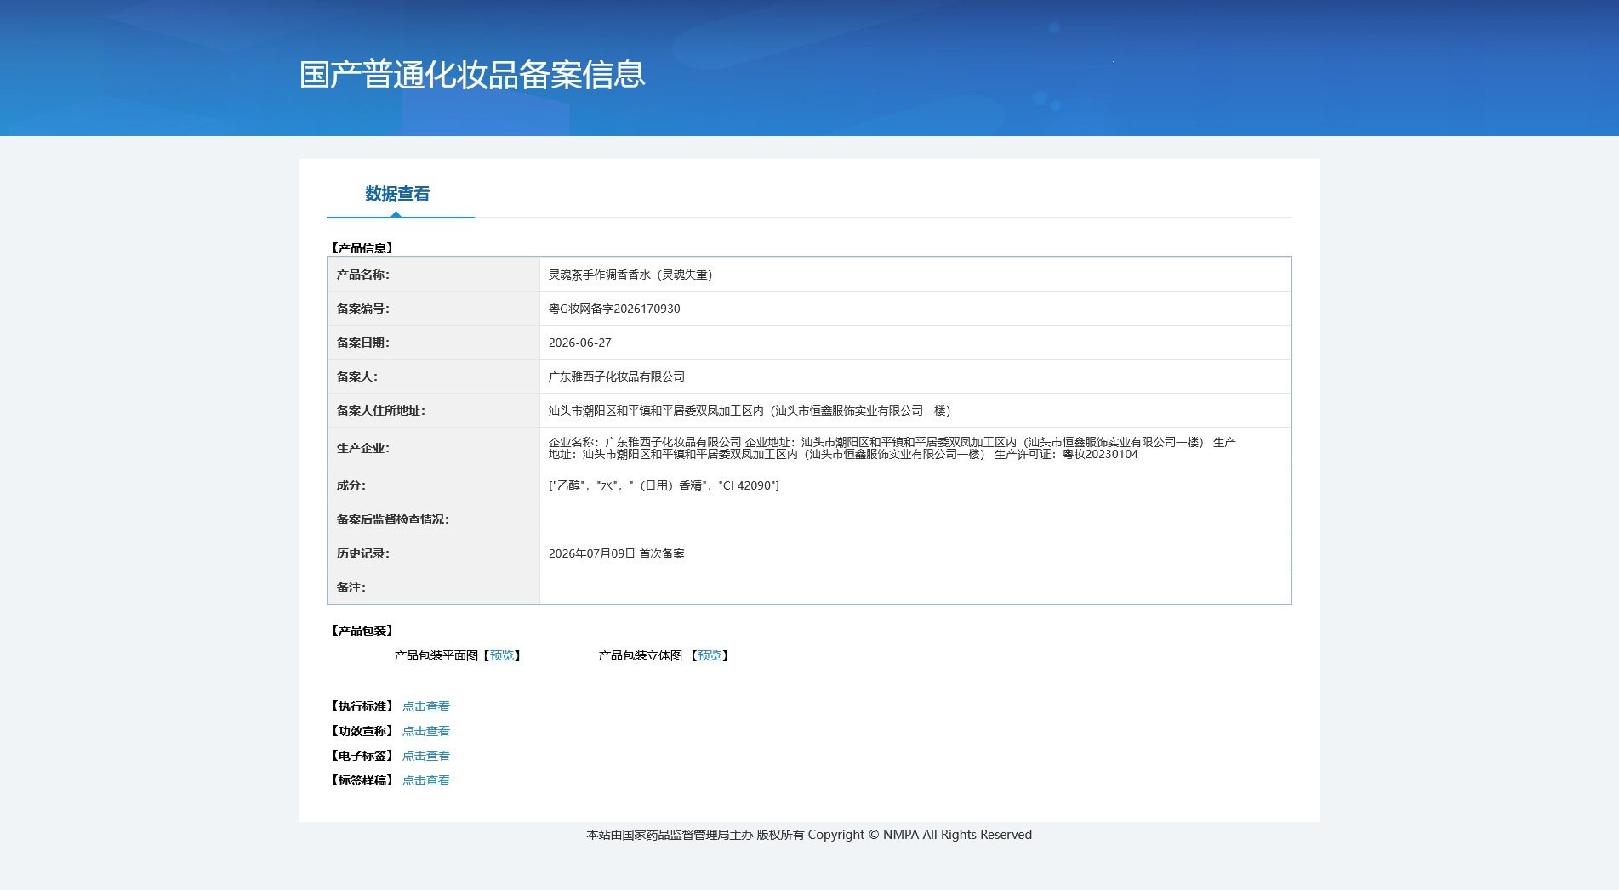Image resolution: width=1619 pixels, height=890 pixels.
Task: Click the 成分 ingredient list value
Action: (664, 485)
